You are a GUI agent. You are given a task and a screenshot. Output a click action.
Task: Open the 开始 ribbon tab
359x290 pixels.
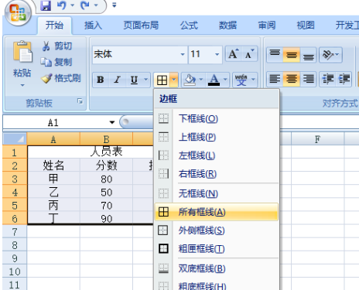click(x=54, y=26)
